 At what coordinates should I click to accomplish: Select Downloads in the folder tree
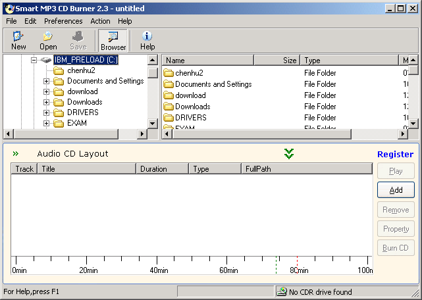(84, 102)
